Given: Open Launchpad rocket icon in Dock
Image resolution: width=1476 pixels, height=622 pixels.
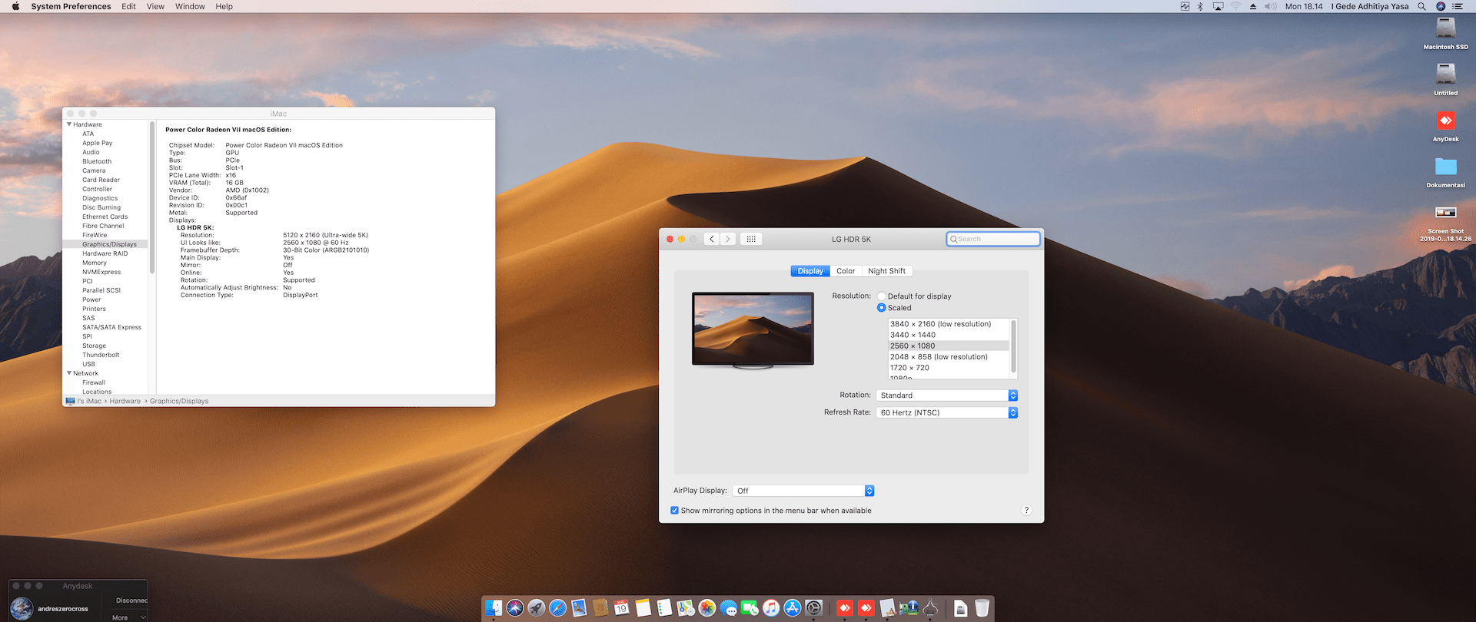Looking at the screenshot, I should click(537, 608).
